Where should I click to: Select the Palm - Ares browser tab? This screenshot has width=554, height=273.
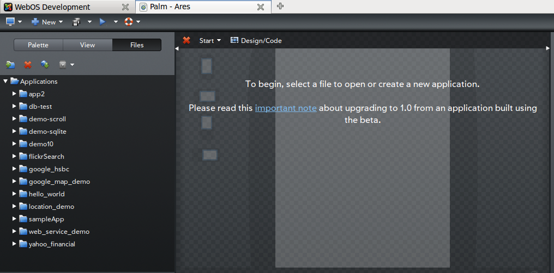point(203,7)
